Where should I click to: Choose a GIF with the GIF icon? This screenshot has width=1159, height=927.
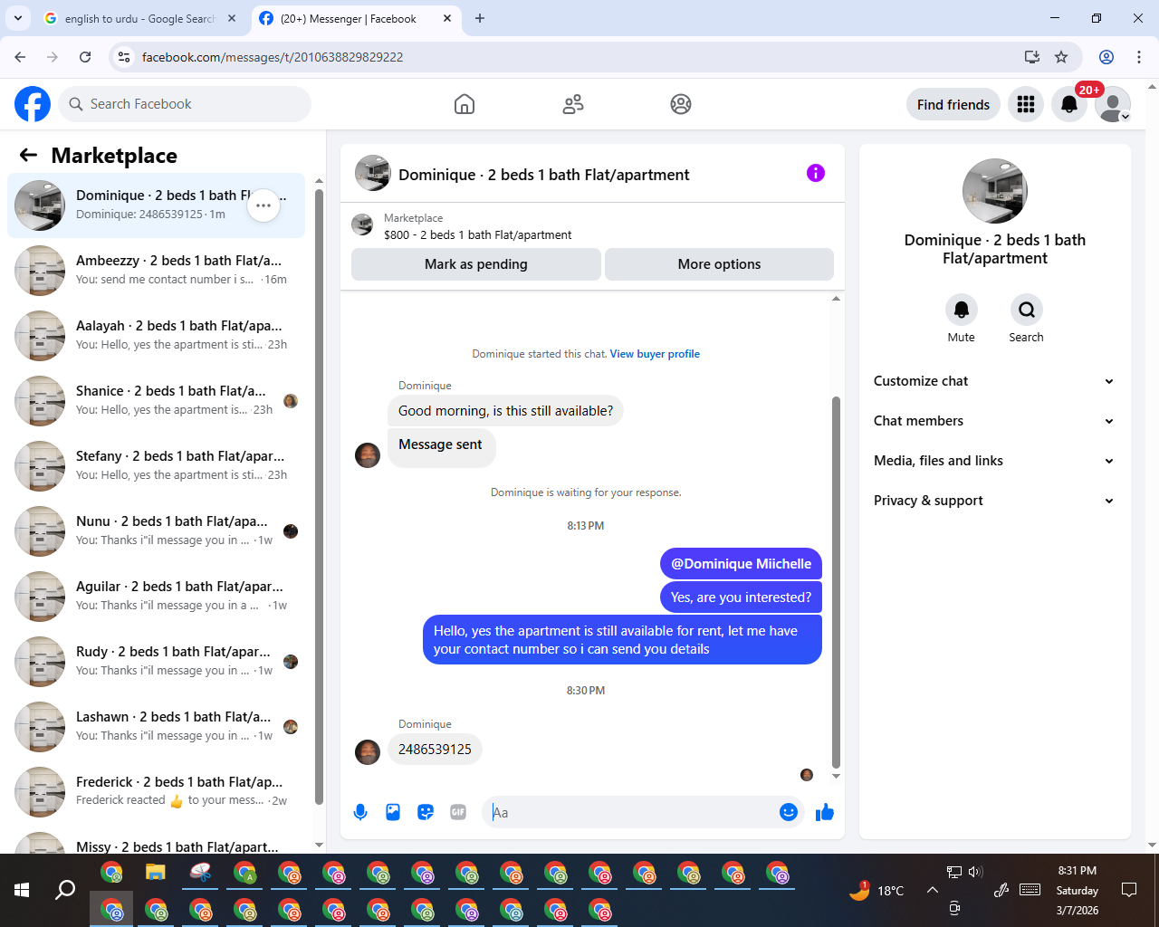pos(458,812)
